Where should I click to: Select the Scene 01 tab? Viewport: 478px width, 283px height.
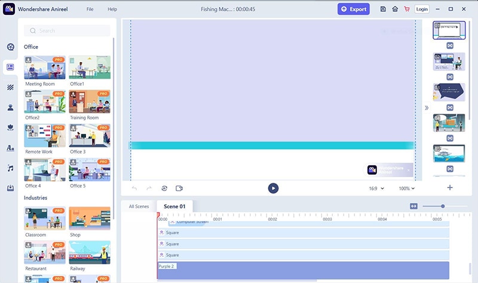[x=174, y=206]
